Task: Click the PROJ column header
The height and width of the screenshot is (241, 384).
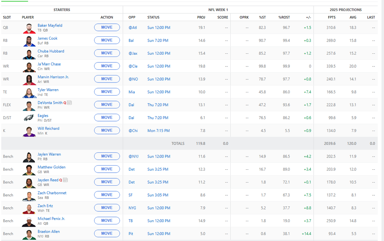Action: coord(201,17)
